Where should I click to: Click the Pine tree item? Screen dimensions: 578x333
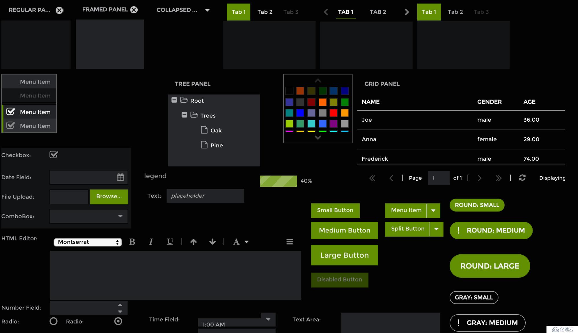[216, 145]
